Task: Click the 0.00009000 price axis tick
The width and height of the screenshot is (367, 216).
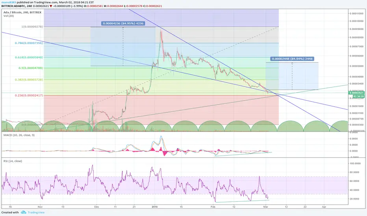Action: [x=356, y=29]
